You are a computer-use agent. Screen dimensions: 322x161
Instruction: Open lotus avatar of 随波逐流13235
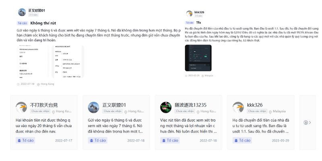(x=166, y=107)
